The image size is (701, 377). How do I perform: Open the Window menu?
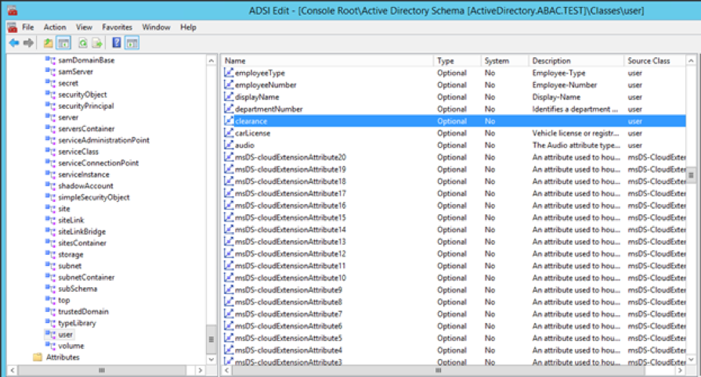click(156, 27)
